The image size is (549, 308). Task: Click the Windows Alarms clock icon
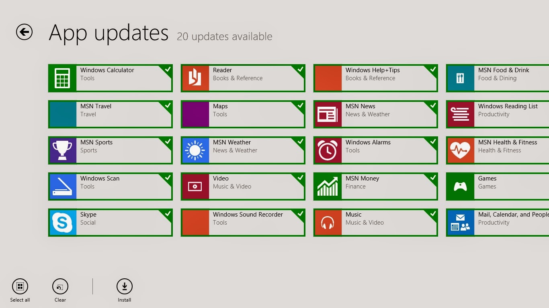pos(328,150)
